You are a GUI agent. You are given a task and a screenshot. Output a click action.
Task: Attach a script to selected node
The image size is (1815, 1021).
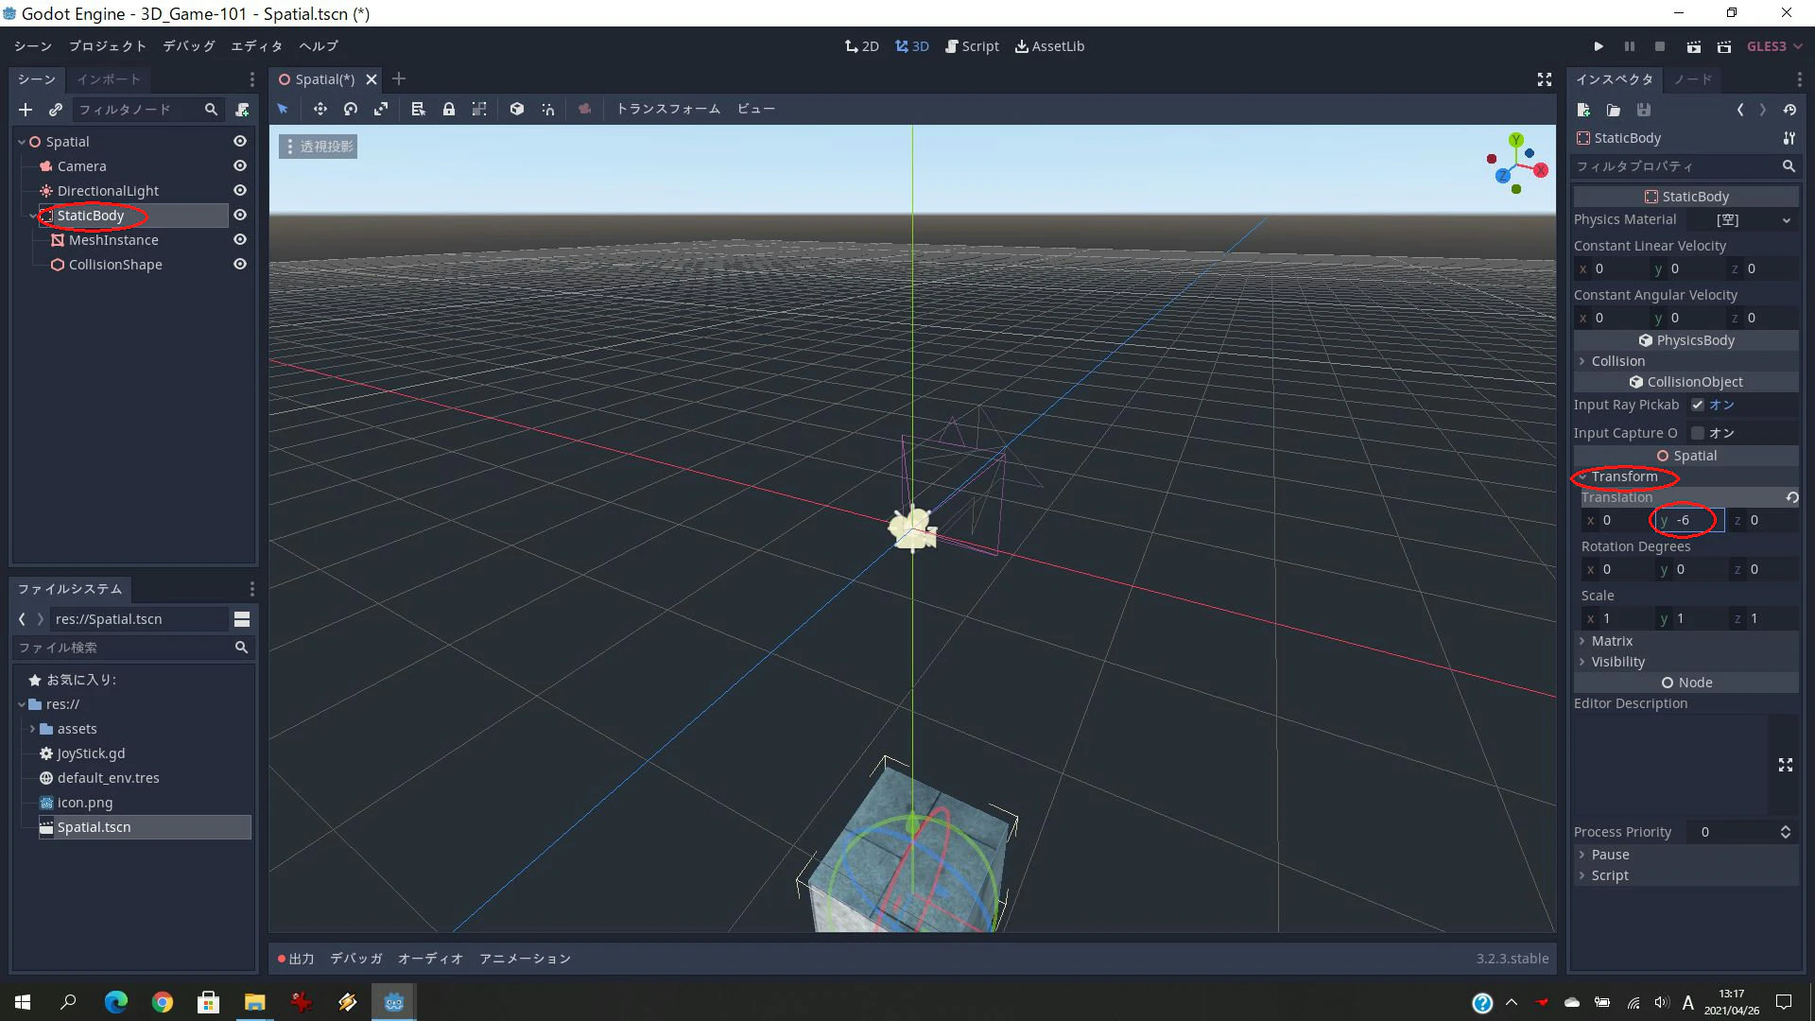[x=242, y=110]
